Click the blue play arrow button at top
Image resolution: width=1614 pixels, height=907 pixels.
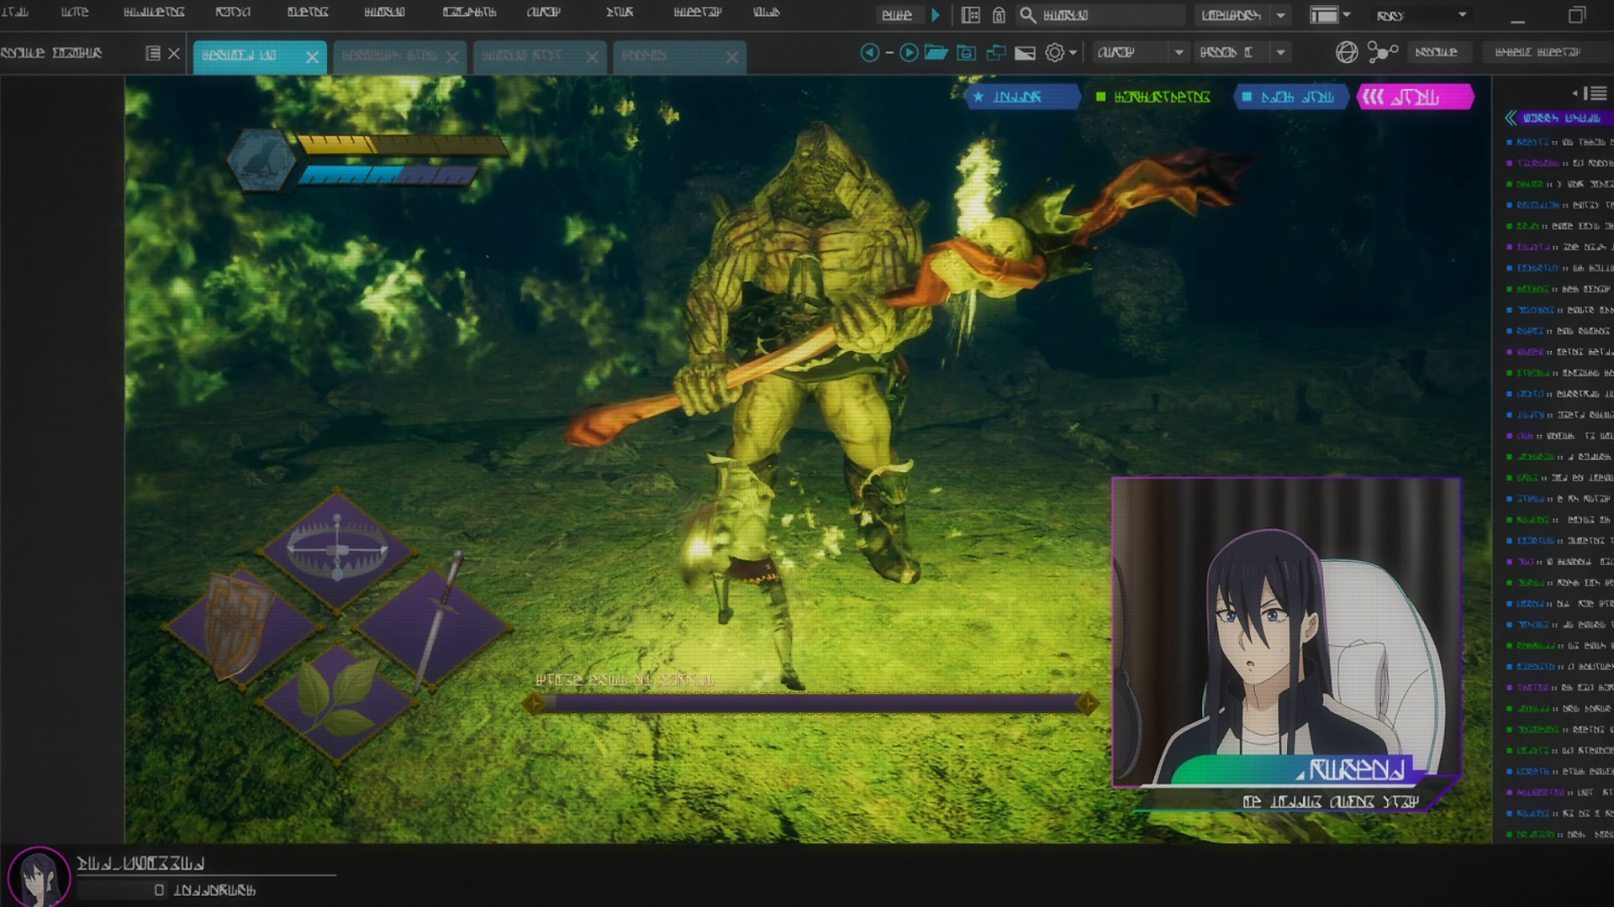click(935, 15)
